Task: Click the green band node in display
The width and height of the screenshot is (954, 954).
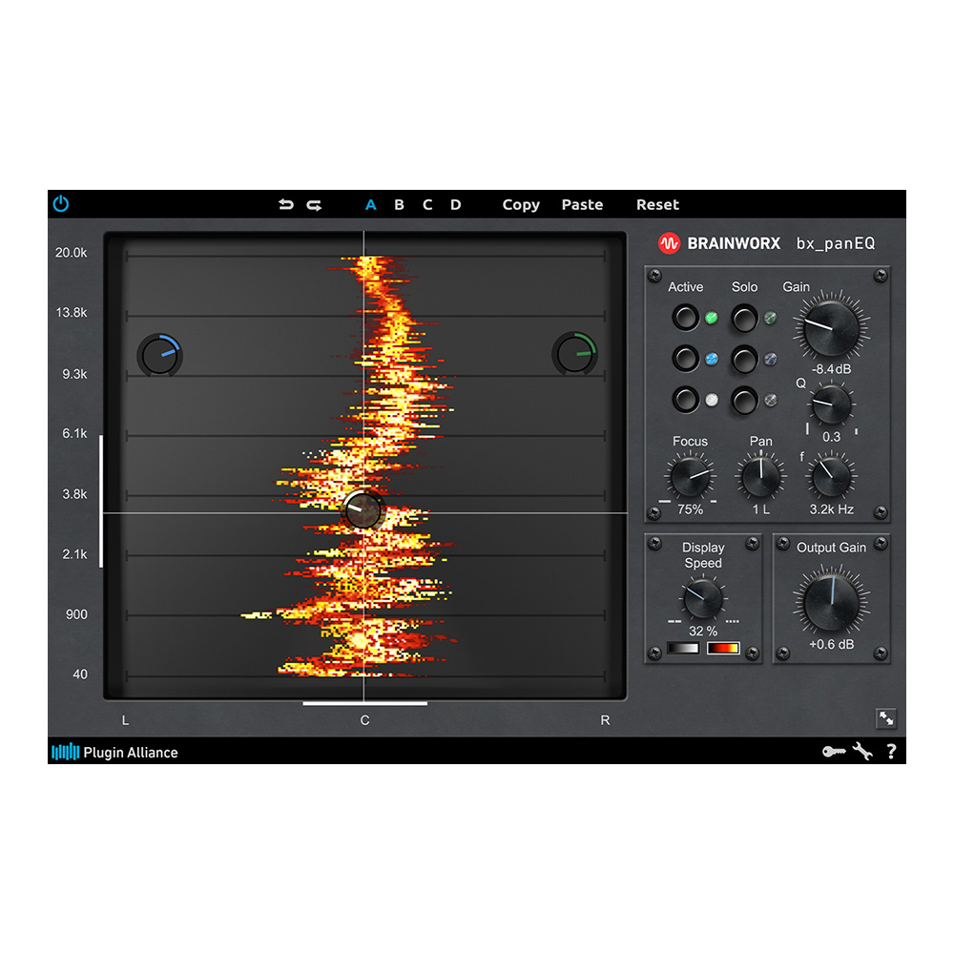Action: coord(575,354)
